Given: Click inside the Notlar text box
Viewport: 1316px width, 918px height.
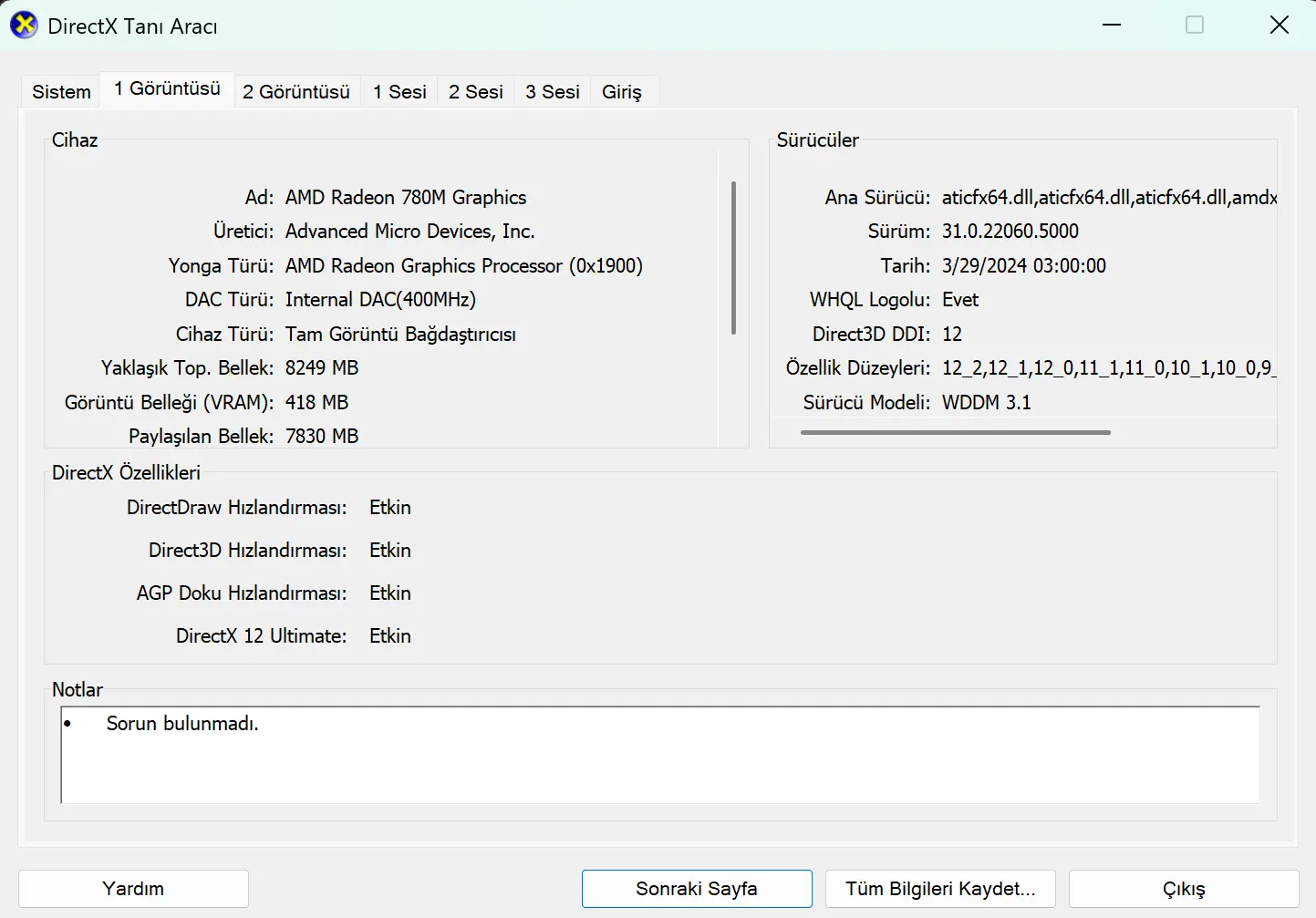Looking at the screenshot, I should point(660,755).
